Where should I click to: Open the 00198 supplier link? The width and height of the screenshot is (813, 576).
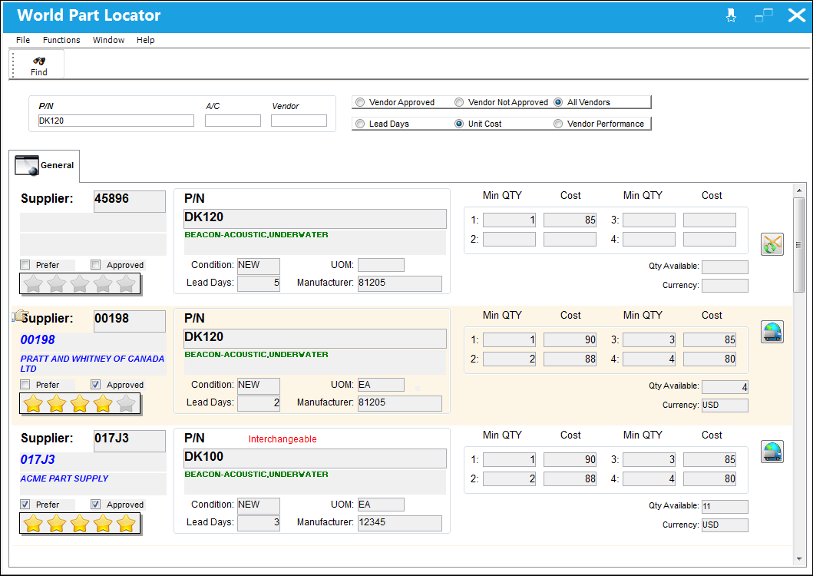(x=38, y=340)
